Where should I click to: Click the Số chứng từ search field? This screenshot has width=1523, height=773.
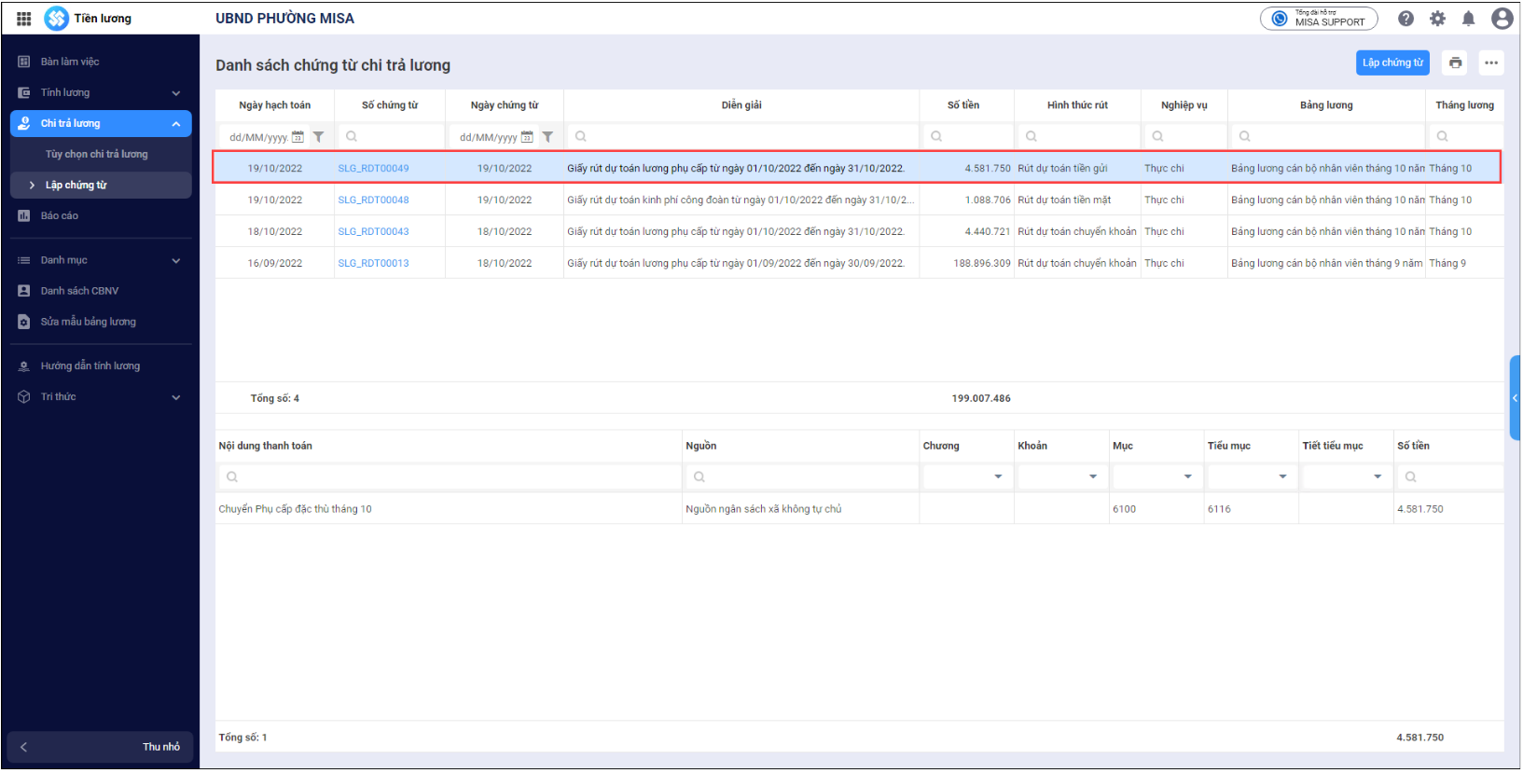[x=391, y=136]
